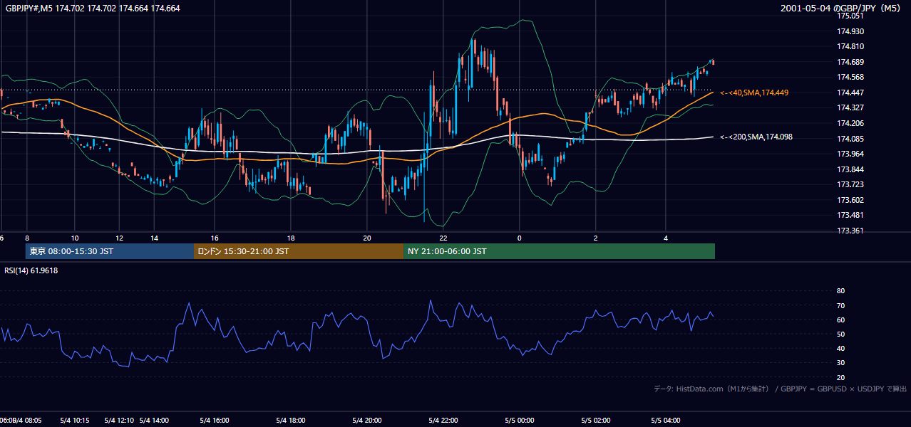
Task: Click price axis value 174.447
Action: (x=850, y=93)
